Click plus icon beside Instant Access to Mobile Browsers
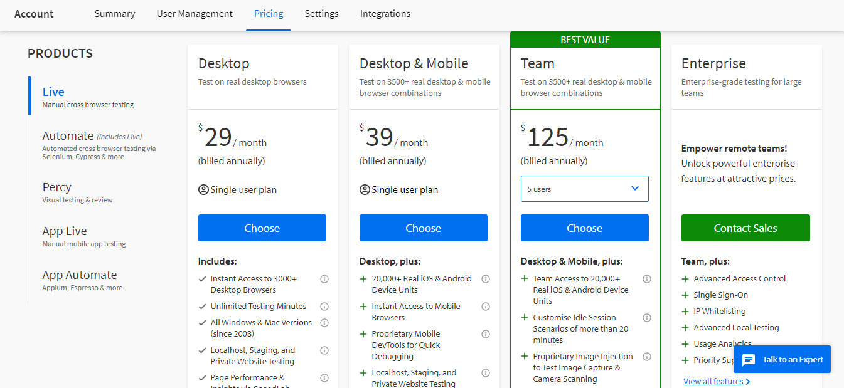 click(363, 307)
